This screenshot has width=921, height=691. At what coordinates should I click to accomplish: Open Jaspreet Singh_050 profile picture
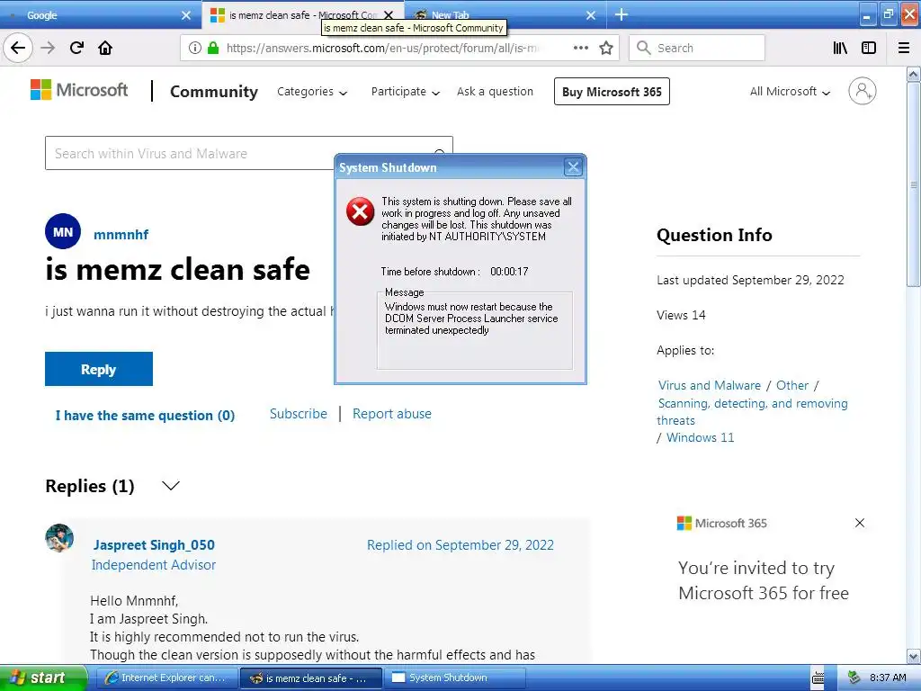[x=59, y=538]
